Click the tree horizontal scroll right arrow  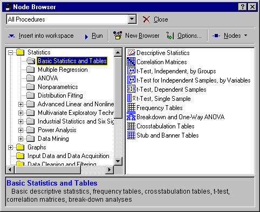pos(110,169)
